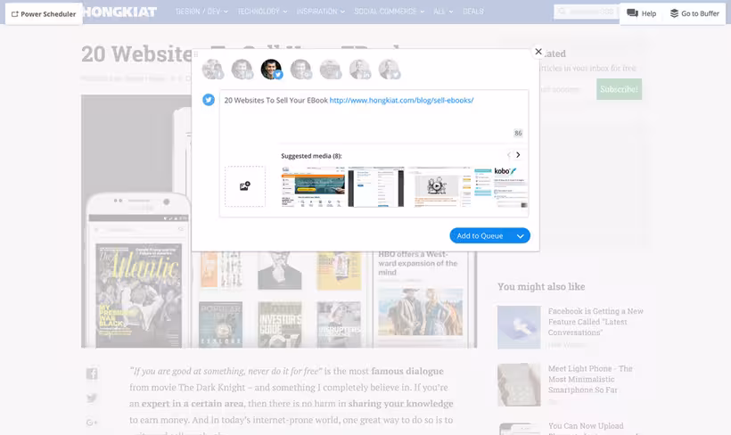Viewport: 731px width, 435px height.
Task: Select the second Facebook profile avatar
Action: pyautogui.click(x=330, y=69)
